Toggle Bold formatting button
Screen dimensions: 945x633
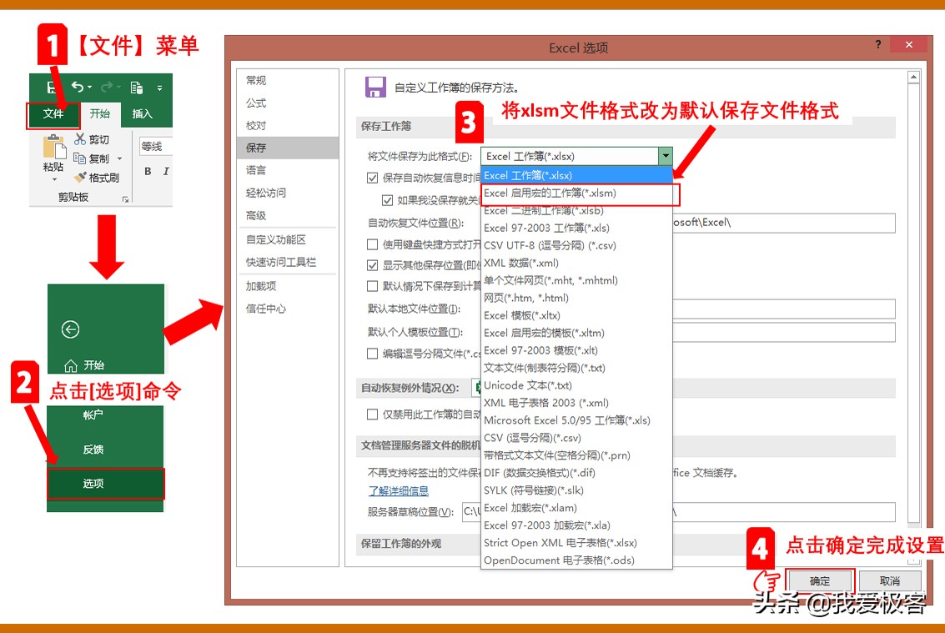(148, 171)
